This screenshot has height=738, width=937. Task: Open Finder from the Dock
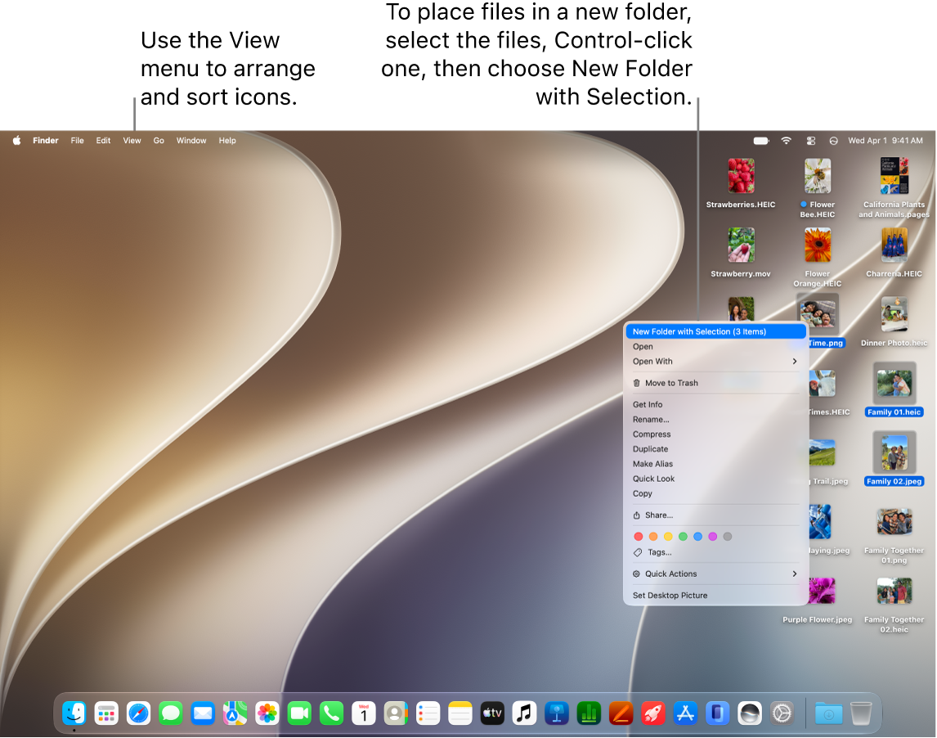(x=74, y=713)
